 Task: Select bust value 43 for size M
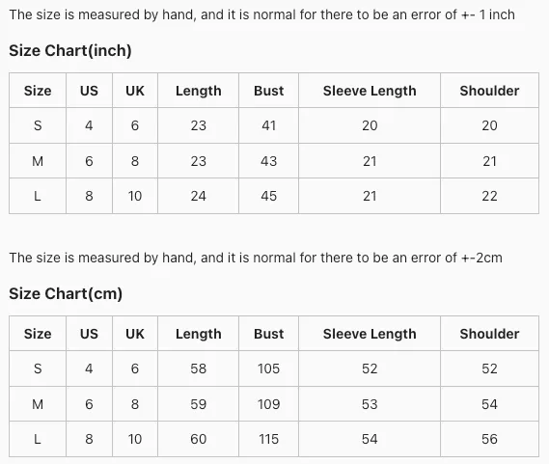coord(268,161)
